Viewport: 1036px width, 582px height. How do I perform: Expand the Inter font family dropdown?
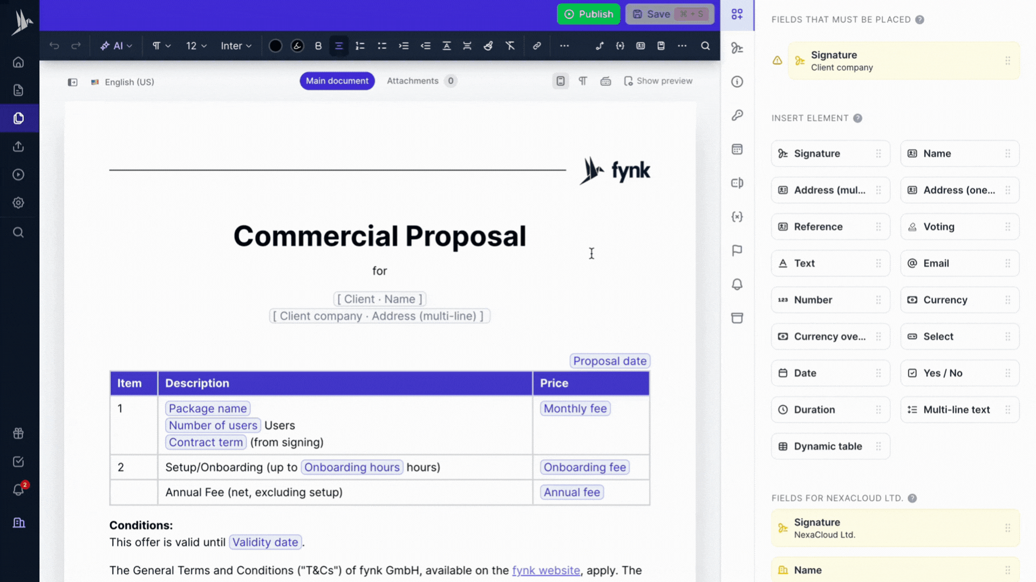pos(236,46)
